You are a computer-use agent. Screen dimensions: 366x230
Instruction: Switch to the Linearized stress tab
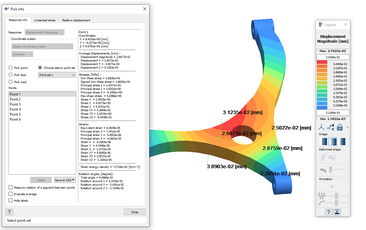(45, 20)
